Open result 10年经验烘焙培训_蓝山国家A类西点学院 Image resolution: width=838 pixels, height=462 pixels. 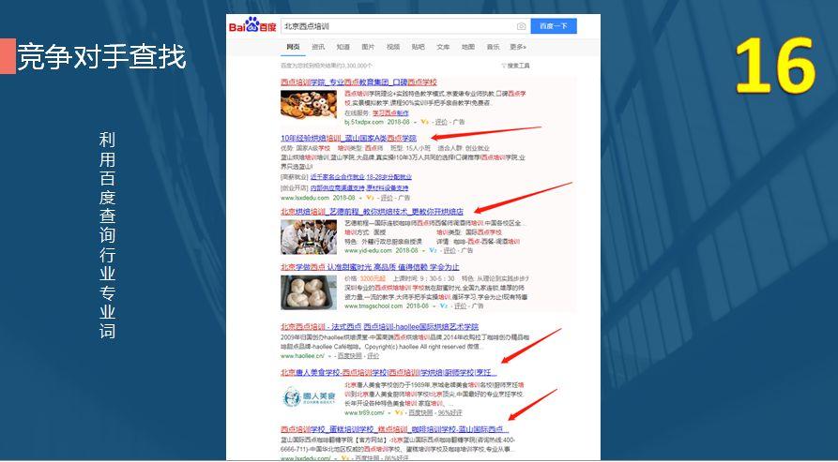coord(348,138)
